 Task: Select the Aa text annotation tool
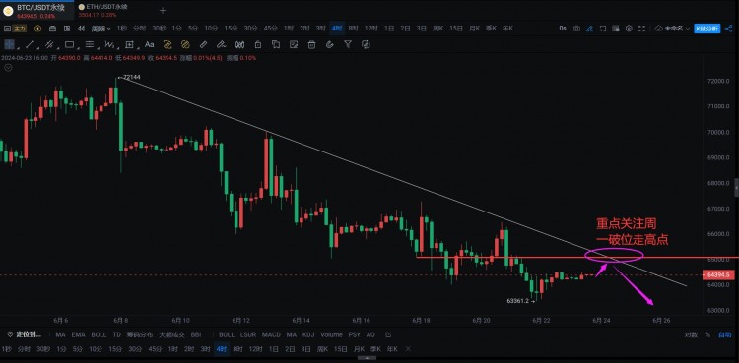click(x=150, y=44)
